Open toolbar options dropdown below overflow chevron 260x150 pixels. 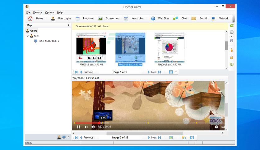click(x=234, y=21)
